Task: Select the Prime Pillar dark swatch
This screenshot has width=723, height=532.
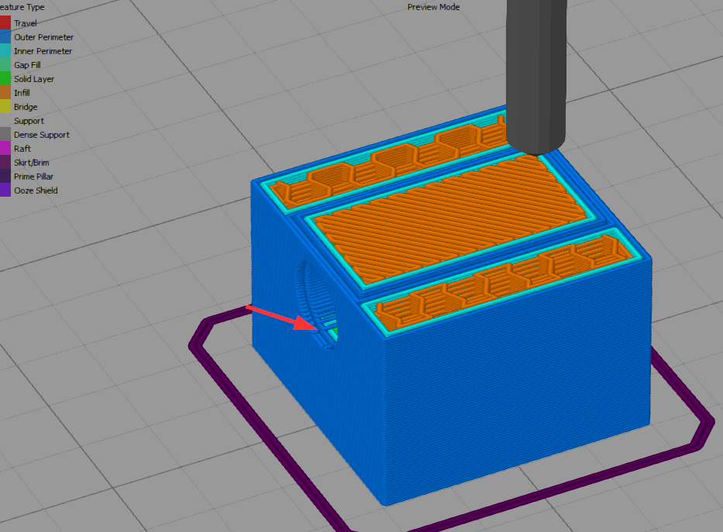Action: pyautogui.click(x=5, y=177)
